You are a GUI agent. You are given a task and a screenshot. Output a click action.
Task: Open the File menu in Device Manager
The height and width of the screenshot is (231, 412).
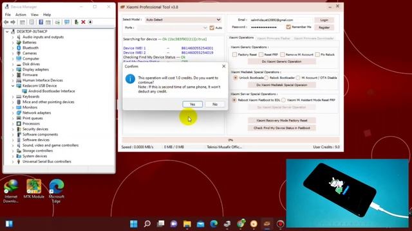pyautogui.click(x=8, y=15)
